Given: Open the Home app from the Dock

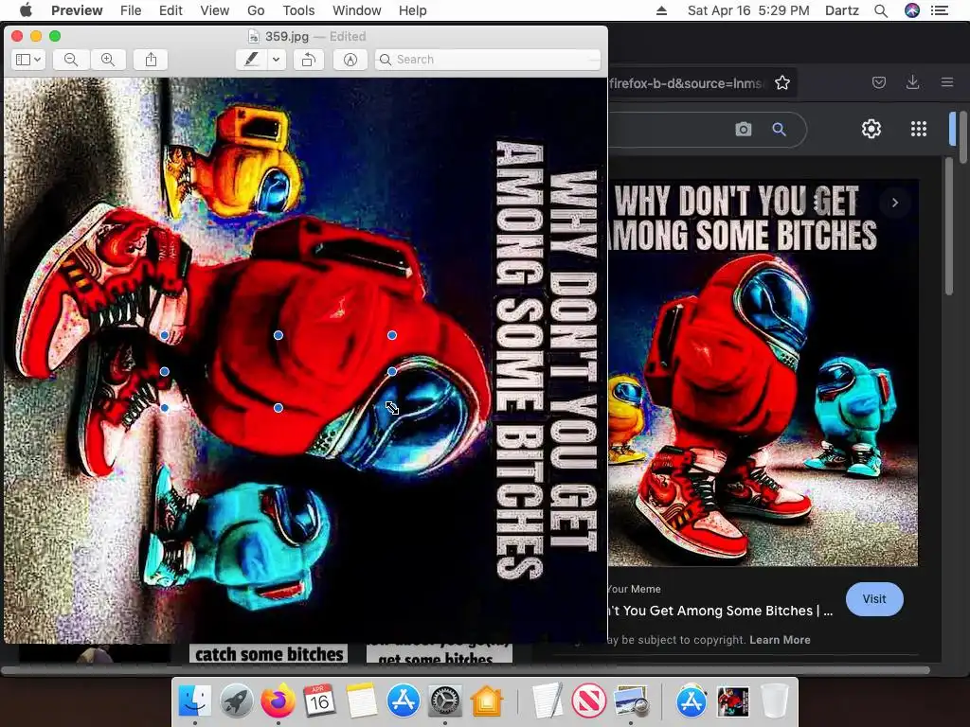Looking at the screenshot, I should (x=487, y=701).
